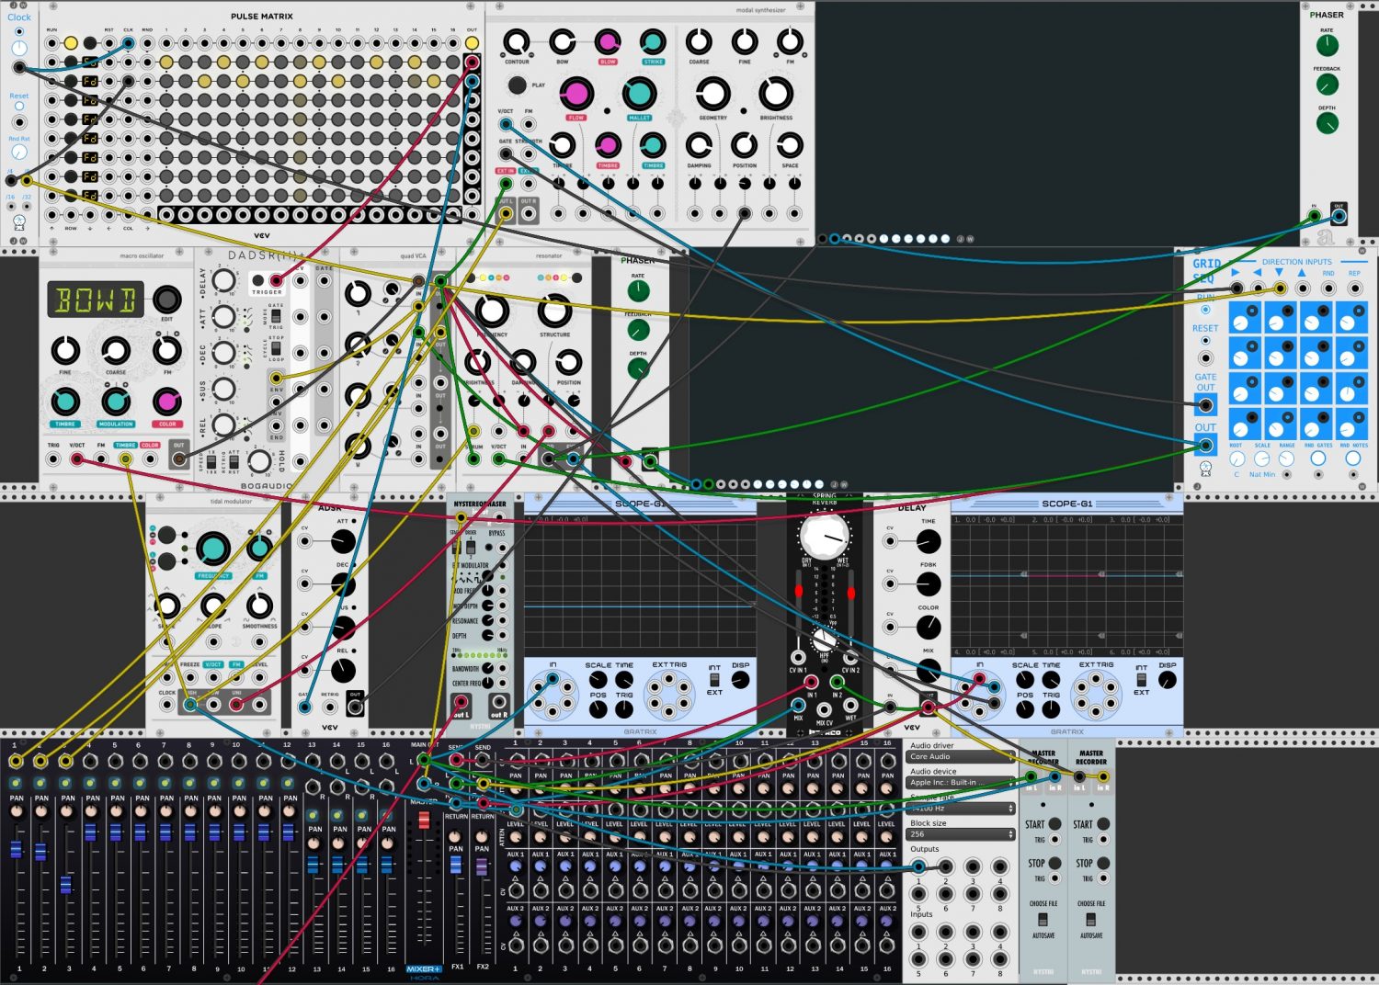Click the large DRY/WET knob on Spring Reverb
This screenshot has width=1379, height=985.
[824, 537]
